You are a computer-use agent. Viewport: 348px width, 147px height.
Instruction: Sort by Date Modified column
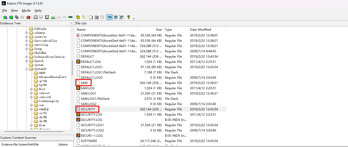(207, 30)
